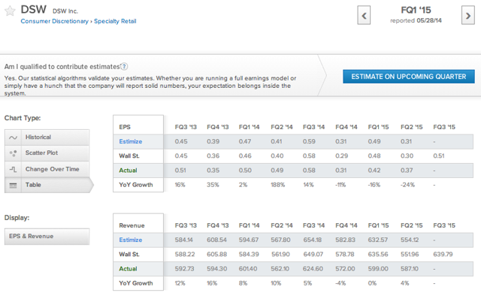Go to the next quarter arrow

(x=467, y=15)
